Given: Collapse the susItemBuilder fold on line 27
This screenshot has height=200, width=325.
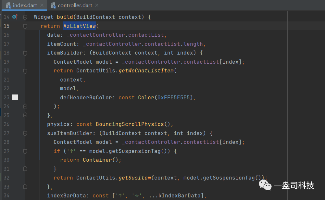Looking at the screenshot, I should coord(25,133).
